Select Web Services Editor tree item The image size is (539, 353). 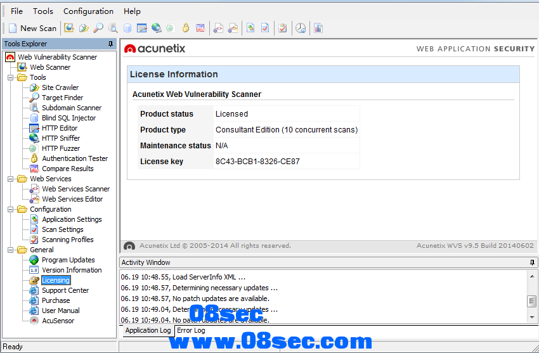(x=72, y=199)
